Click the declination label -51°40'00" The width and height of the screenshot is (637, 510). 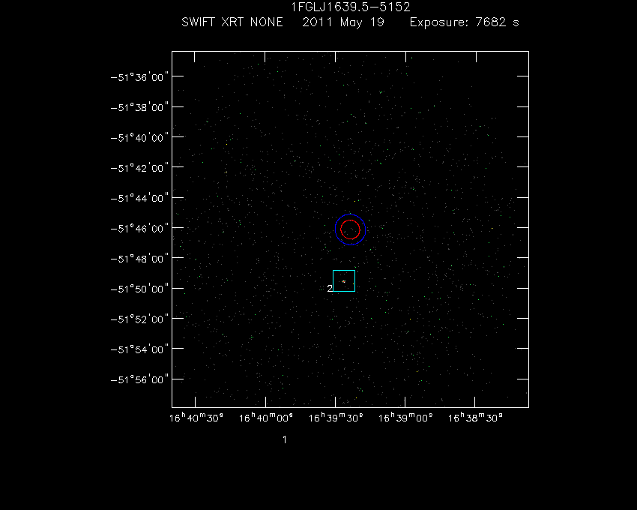[139, 138]
